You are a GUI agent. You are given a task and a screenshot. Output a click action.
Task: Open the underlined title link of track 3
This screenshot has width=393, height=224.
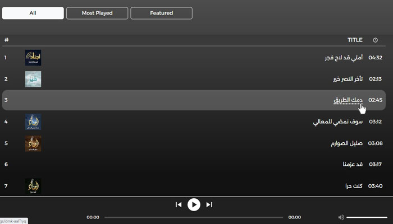(x=348, y=100)
